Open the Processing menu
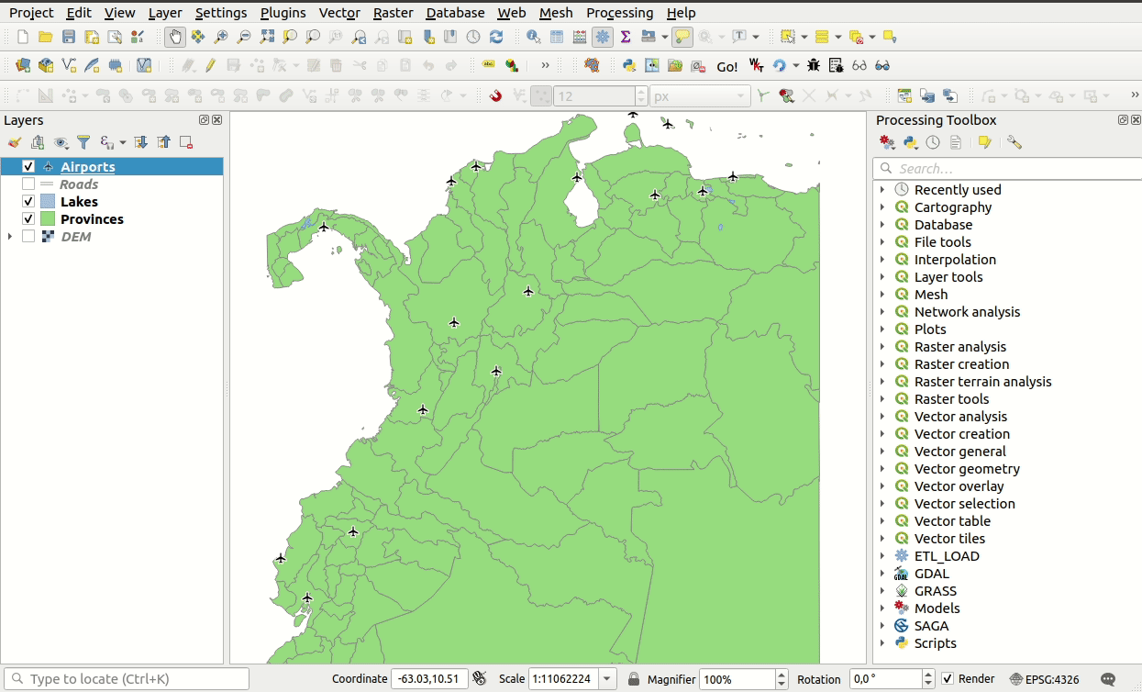Screen dimensions: 1142x692 pyautogui.click(x=619, y=13)
